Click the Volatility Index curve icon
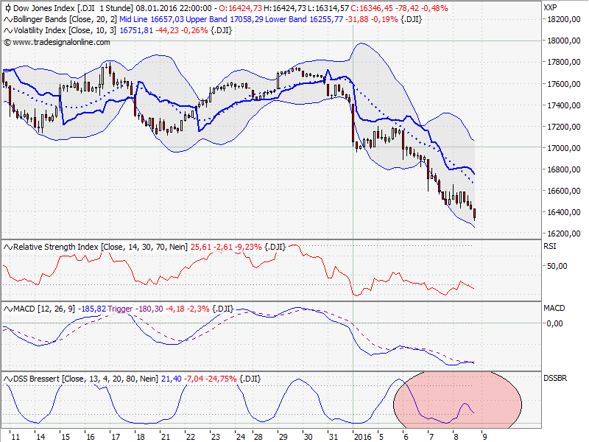This screenshot has height=442, width=589. coord(9,31)
